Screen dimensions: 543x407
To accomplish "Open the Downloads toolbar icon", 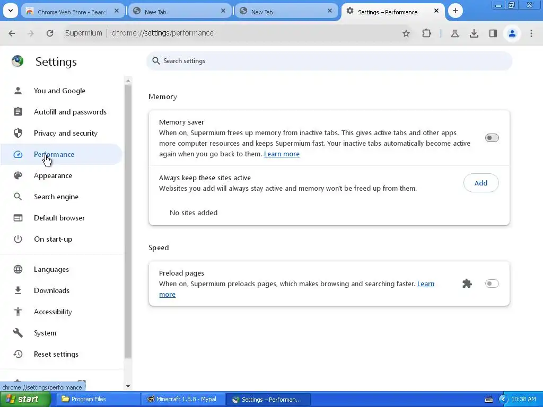I will [474, 33].
